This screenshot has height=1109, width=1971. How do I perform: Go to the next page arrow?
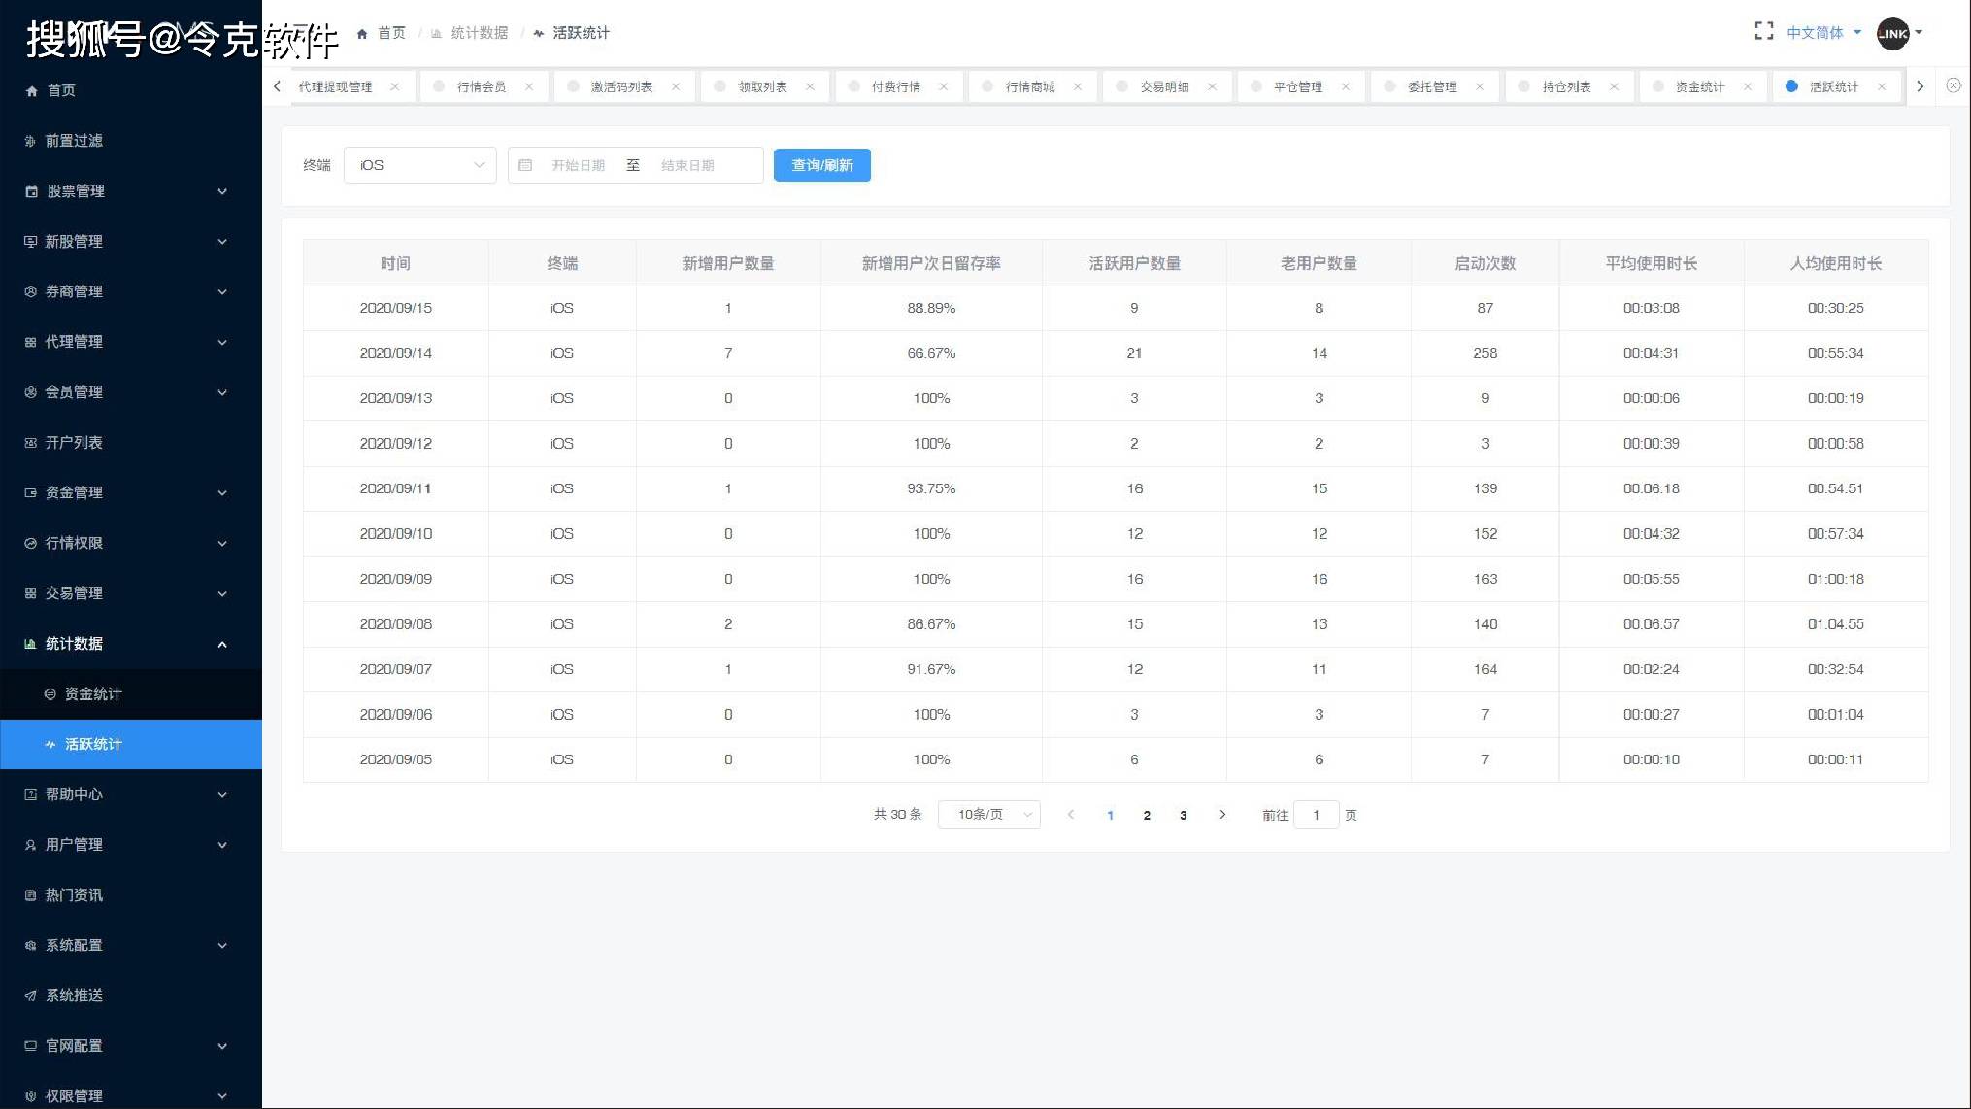click(x=1222, y=815)
